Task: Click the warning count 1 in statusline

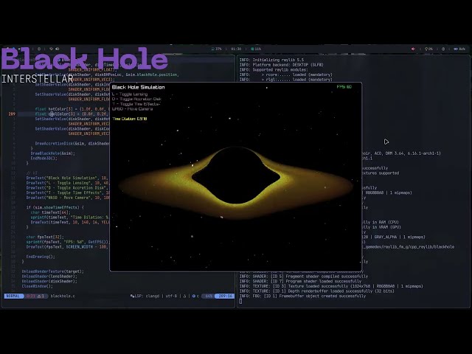Action: click(x=41, y=296)
